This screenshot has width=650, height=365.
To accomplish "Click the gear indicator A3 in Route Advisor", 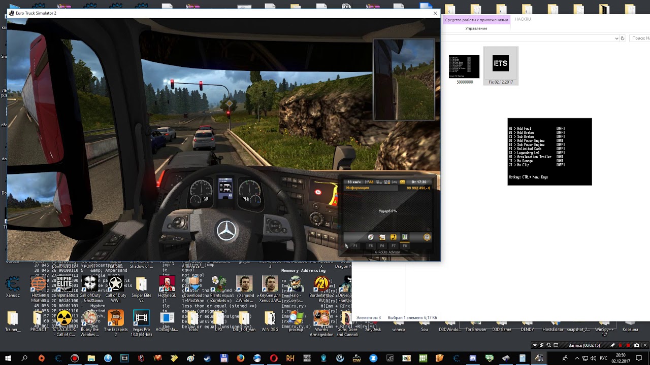I will pyautogui.click(x=369, y=182).
